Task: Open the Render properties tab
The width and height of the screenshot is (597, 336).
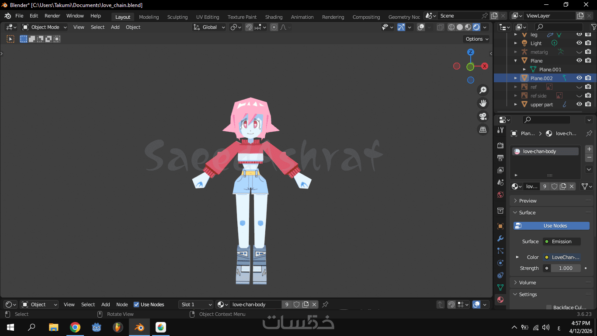Action: click(x=500, y=145)
